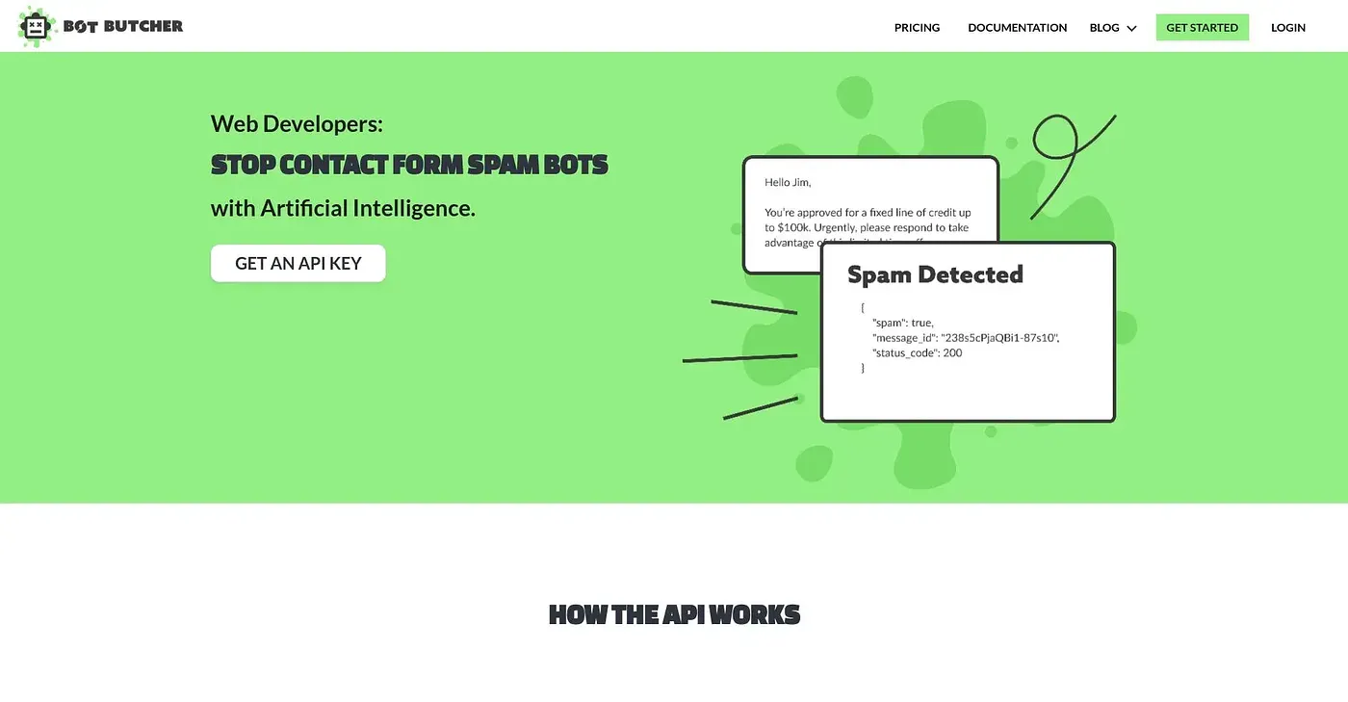Click the "Spam Detected" card title
The width and height of the screenshot is (1348, 702).
tap(935, 274)
